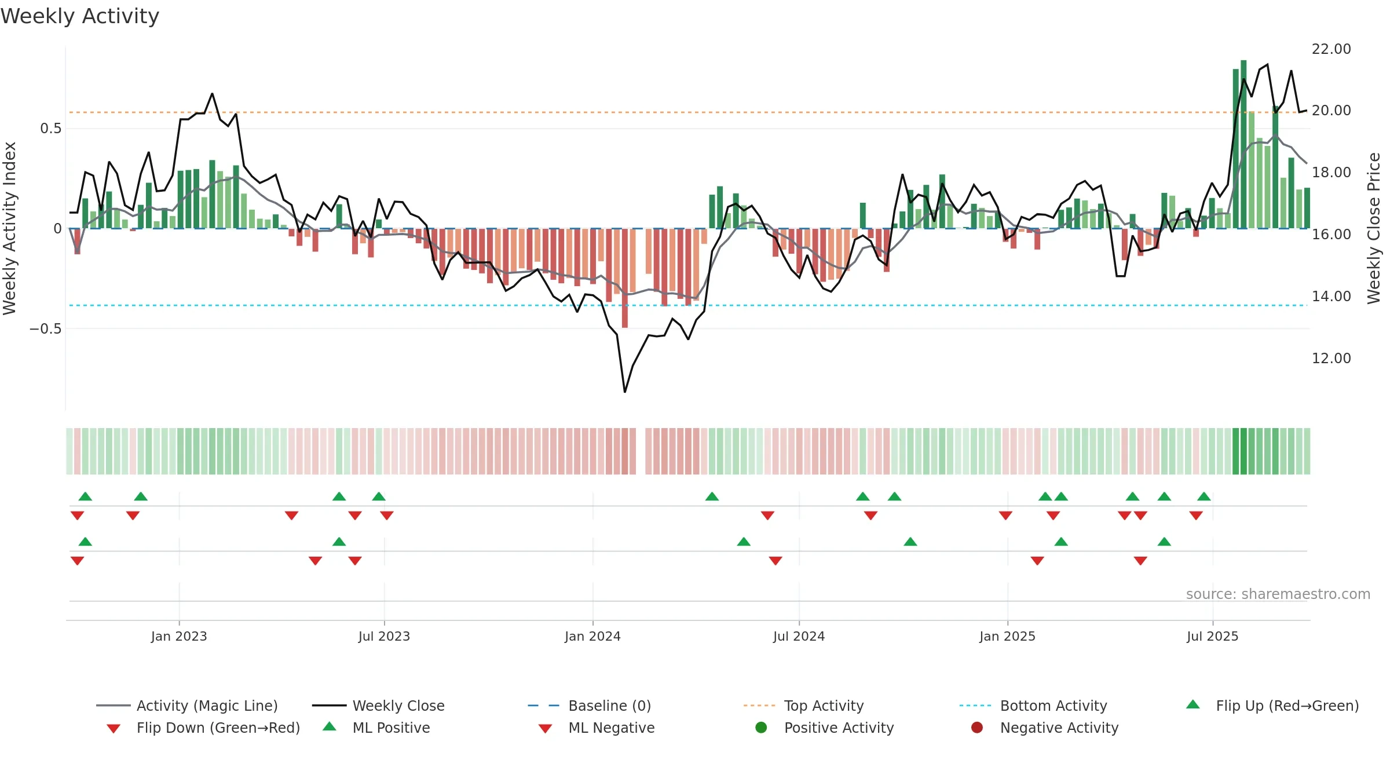The width and height of the screenshot is (1390, 782).
Task: Click the last Flip Up marker before Jul 2025
Action: (1204, 496)
